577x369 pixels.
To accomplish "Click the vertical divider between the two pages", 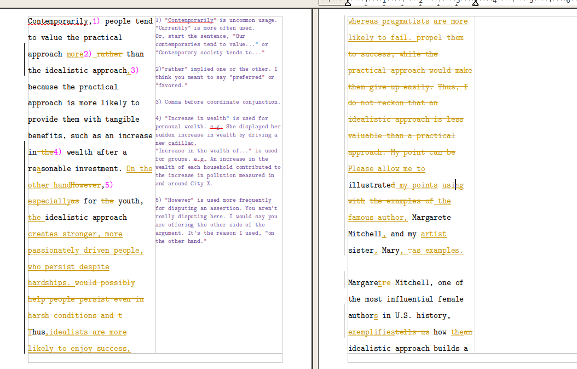I will [x=312, y=186].
